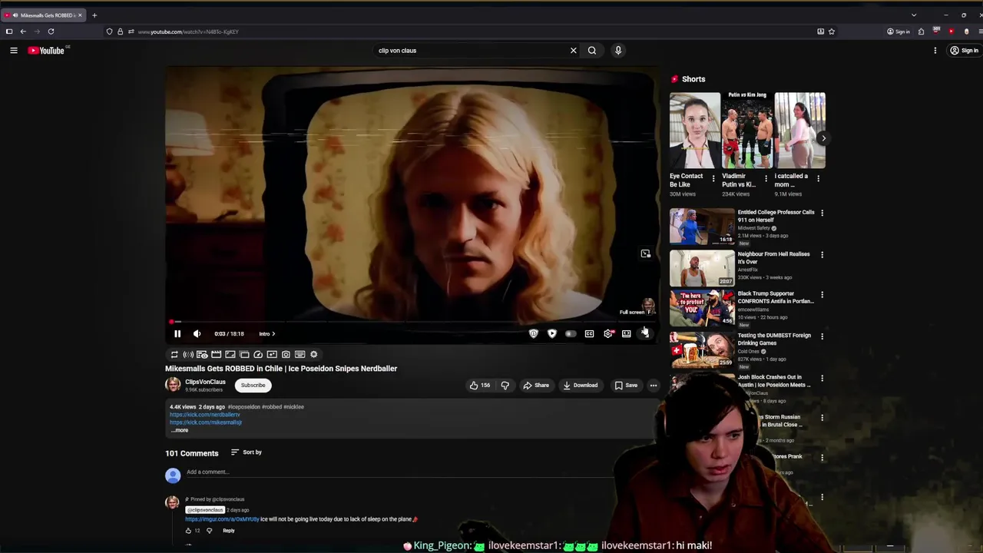The height and width of the screenshot is (553, 983).
Task: Open playback speed gauge icon
Action: [x=258, y=354]
